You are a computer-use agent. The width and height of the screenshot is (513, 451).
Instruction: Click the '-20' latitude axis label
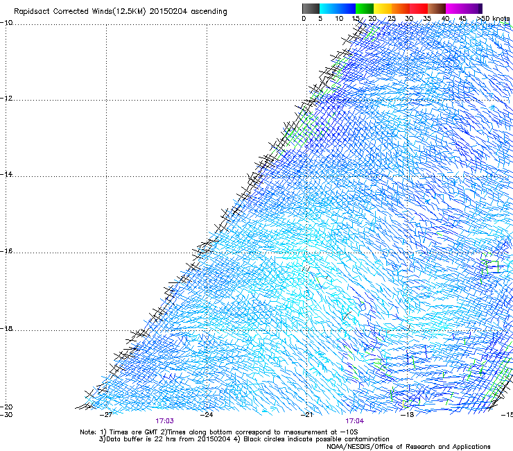[6, 407]
